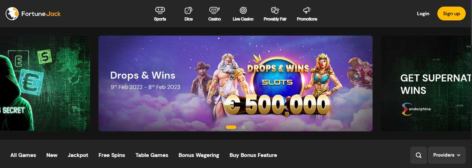This screenshot has height=168, width=472.
Task: Switch to the second carousel dot
Action: click(243, 127)
